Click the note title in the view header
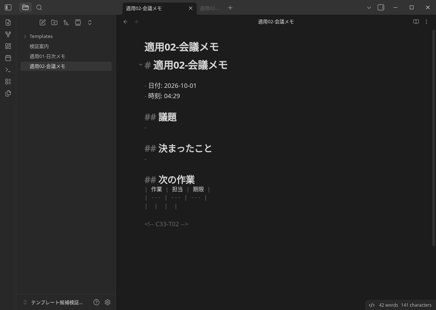 276,22
